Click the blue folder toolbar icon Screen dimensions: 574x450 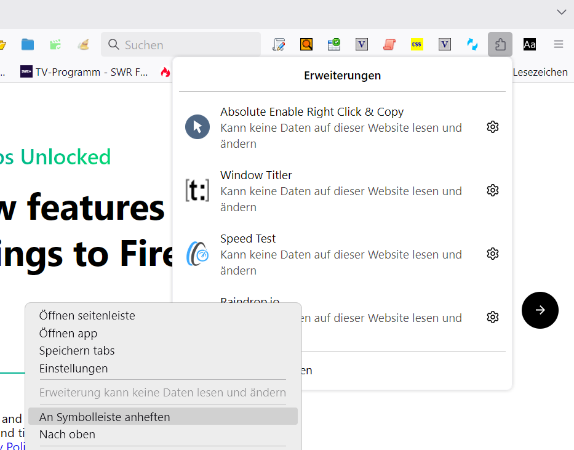tap(28, 44)
